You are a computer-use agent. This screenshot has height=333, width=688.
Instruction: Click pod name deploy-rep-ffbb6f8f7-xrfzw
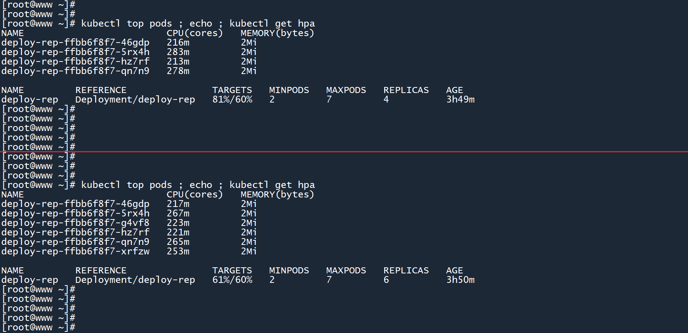(x=75, y=251)
